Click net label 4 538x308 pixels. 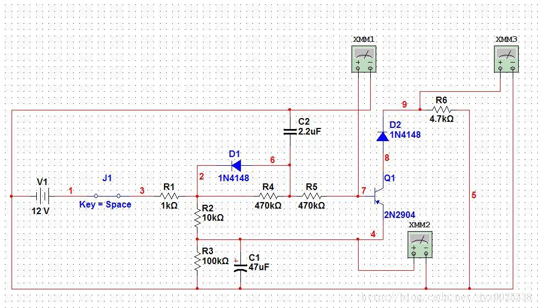pyautogui.click(x=374, y=234)
